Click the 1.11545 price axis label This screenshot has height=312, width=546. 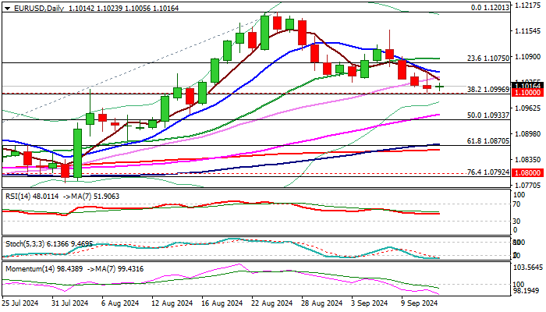530,32
